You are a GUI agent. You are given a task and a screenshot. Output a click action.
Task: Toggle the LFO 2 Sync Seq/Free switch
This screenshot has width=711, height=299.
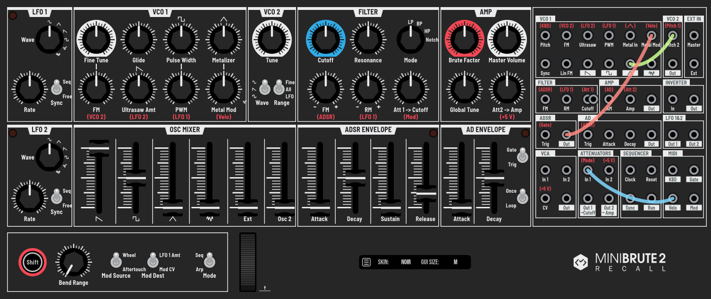click(56, 197)
